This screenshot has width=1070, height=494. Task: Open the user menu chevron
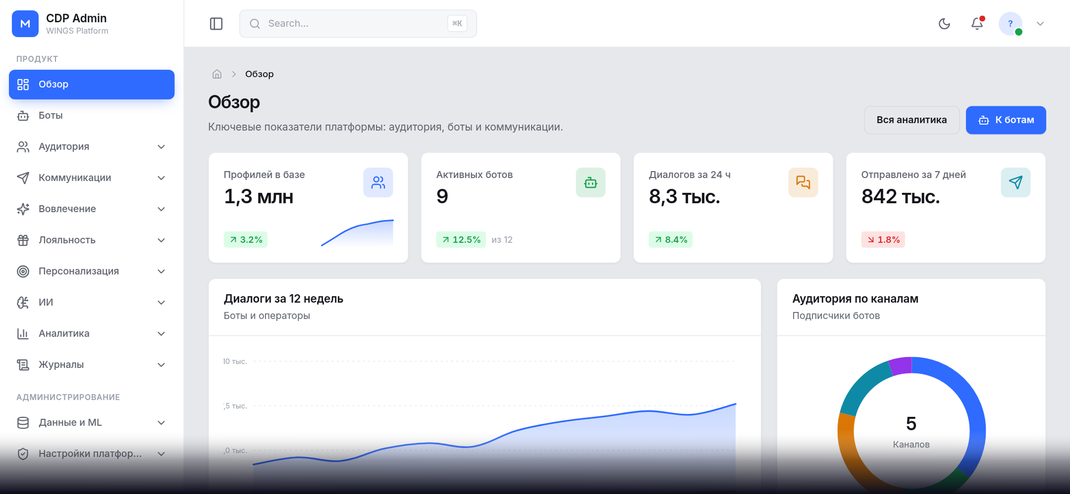click(x=1040, y=24)
